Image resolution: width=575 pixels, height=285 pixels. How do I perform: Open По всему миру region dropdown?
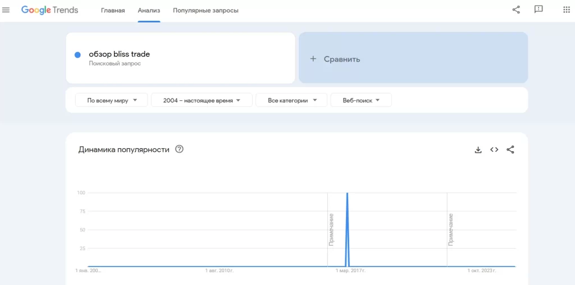tap(112, 100)
